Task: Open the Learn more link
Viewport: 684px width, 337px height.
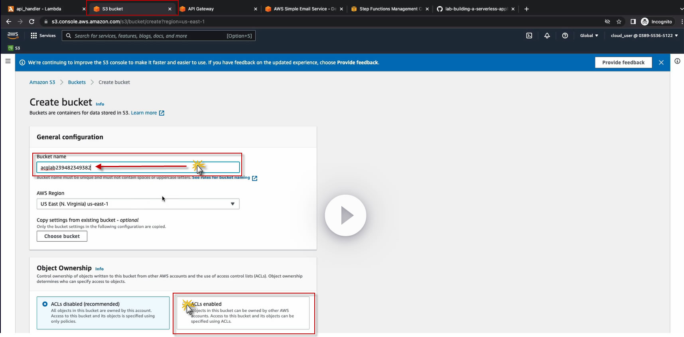Action: [144, 113]
